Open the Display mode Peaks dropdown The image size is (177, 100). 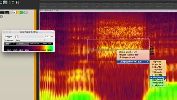pos(30,40)
